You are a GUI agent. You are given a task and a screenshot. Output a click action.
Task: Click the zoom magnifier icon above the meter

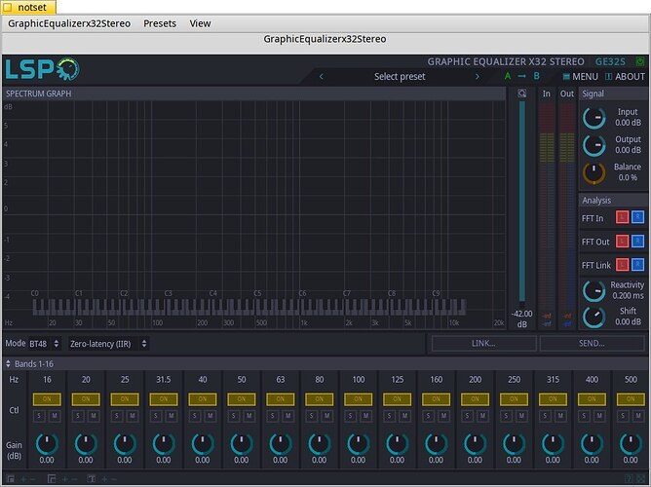pos(522,94)
